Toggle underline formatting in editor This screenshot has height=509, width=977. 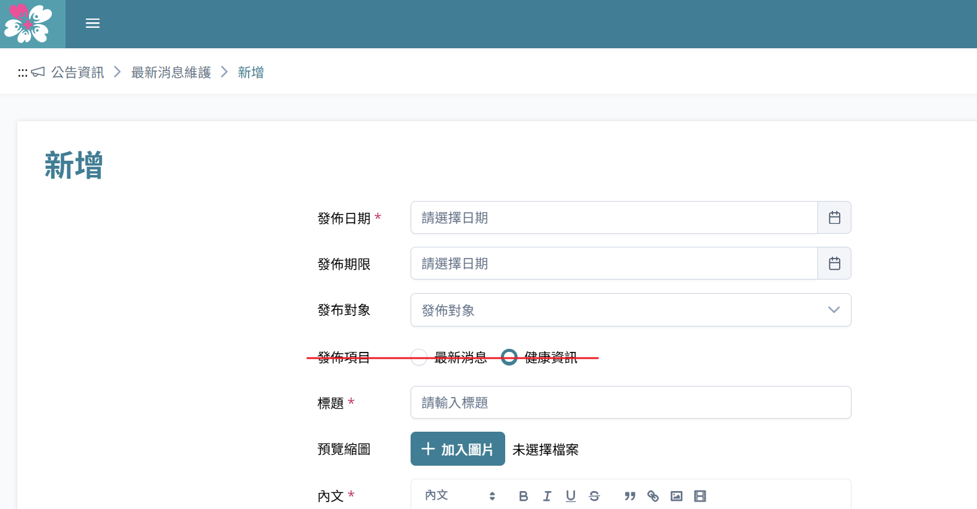(570, 496)
